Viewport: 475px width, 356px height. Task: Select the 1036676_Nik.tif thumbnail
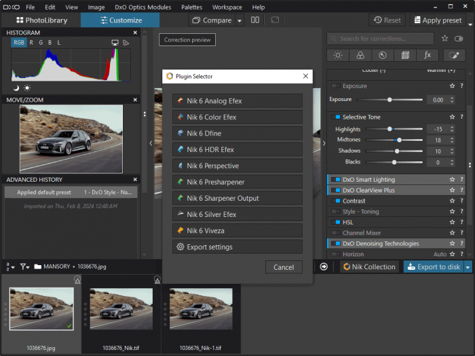pos(121,309)
